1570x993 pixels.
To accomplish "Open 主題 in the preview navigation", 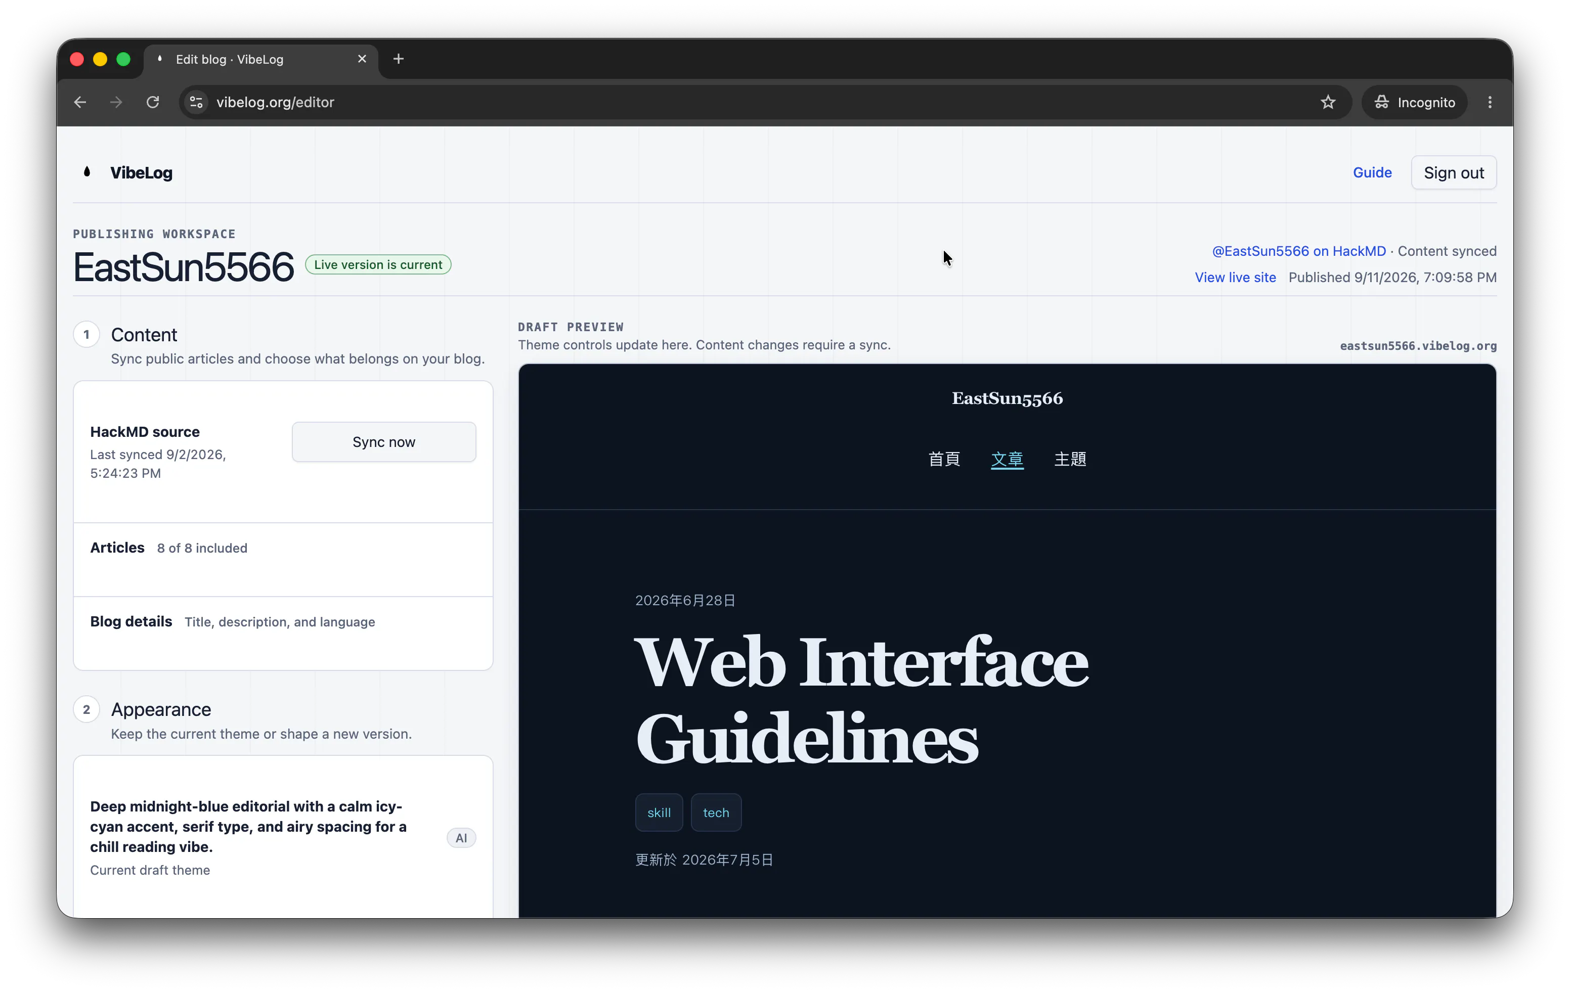I will tap(1070, 460).
